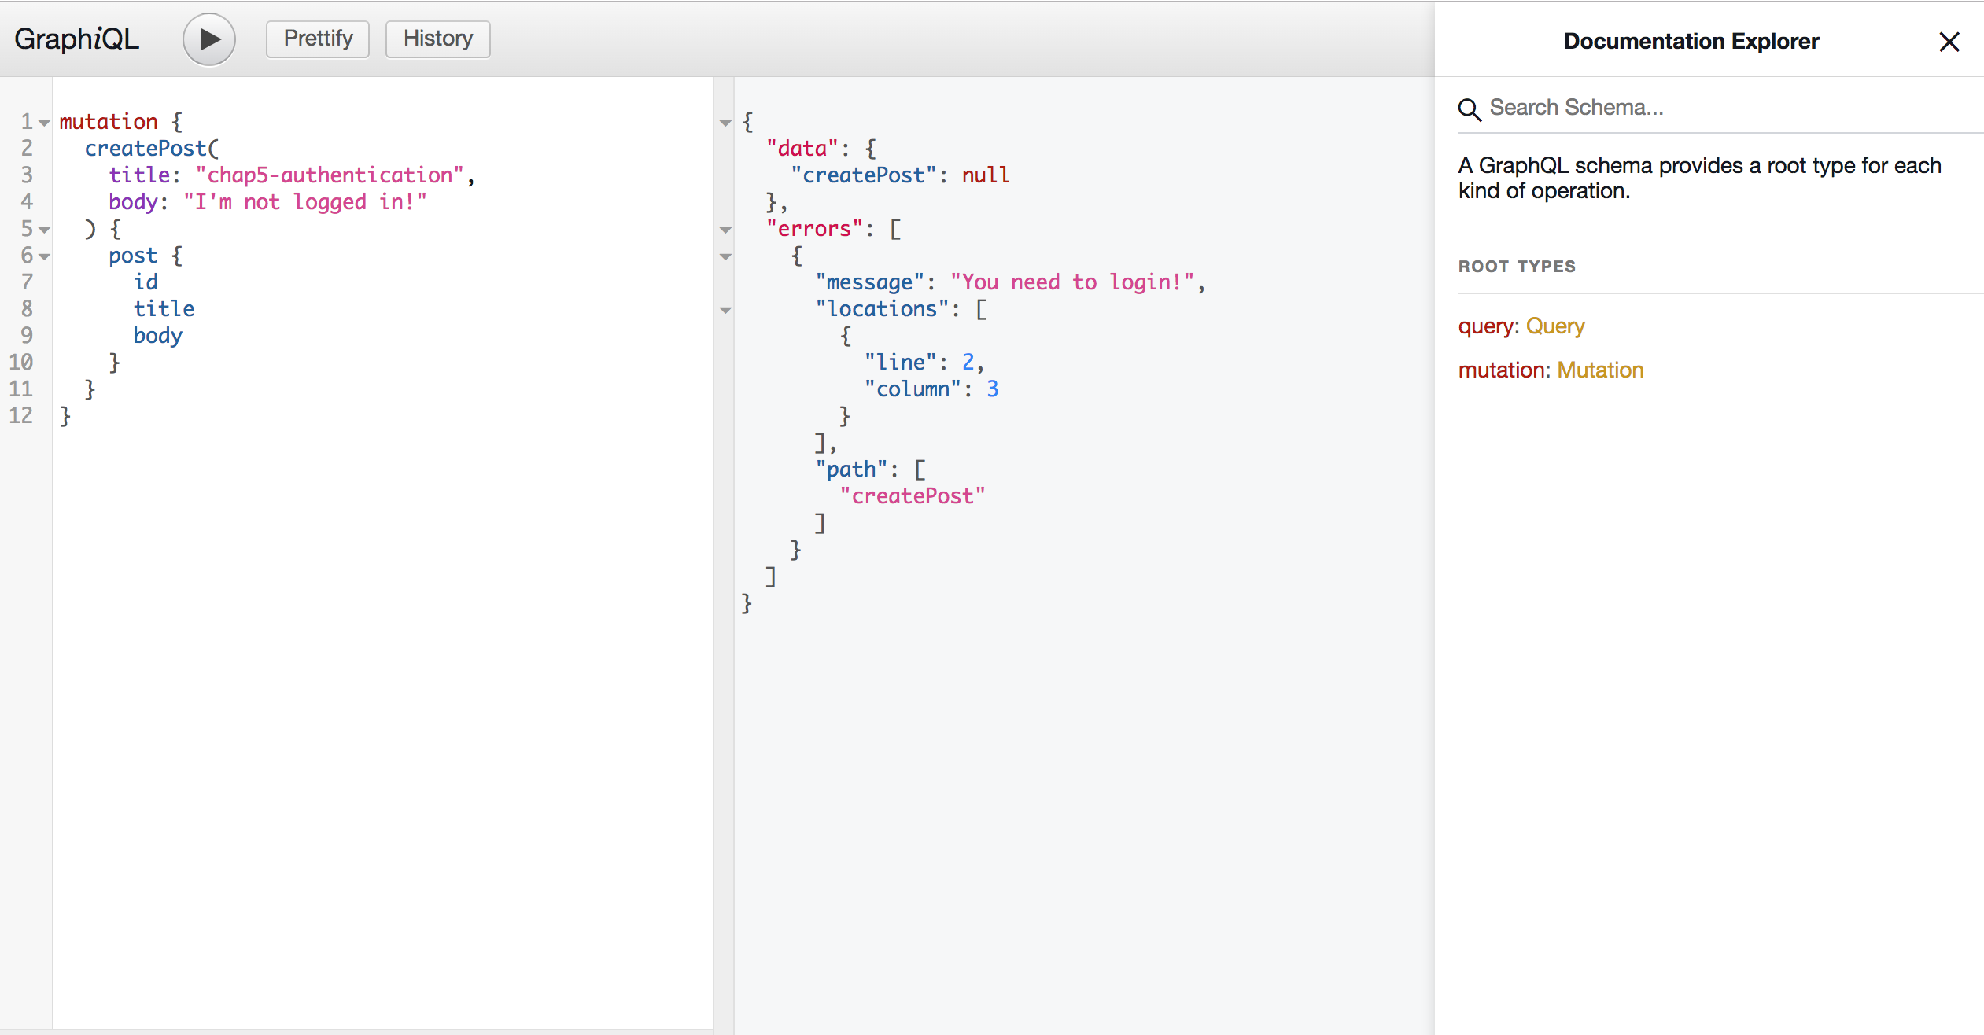1984x1035 pixels.
Task: Click the "errors" key in results
Action: click(x=815, y=229)
